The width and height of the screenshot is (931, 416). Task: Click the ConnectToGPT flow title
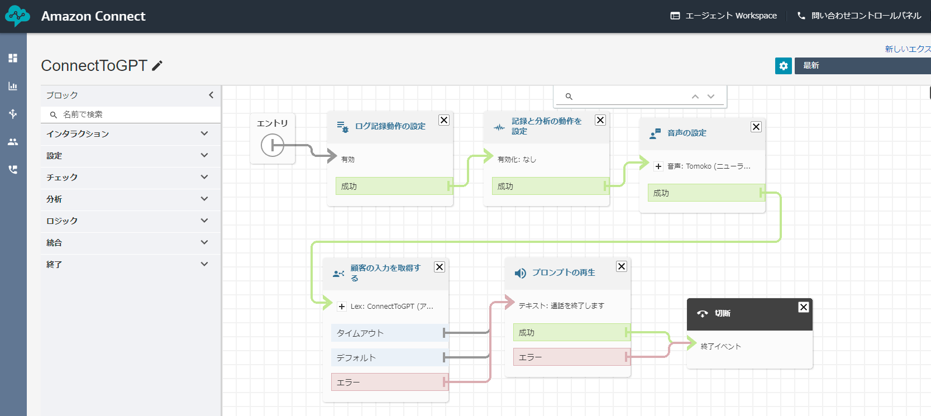(x=94, y=66)
